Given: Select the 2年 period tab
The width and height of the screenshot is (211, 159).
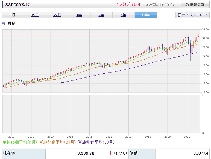Looking at the screenshot, I should coord(101,15).
